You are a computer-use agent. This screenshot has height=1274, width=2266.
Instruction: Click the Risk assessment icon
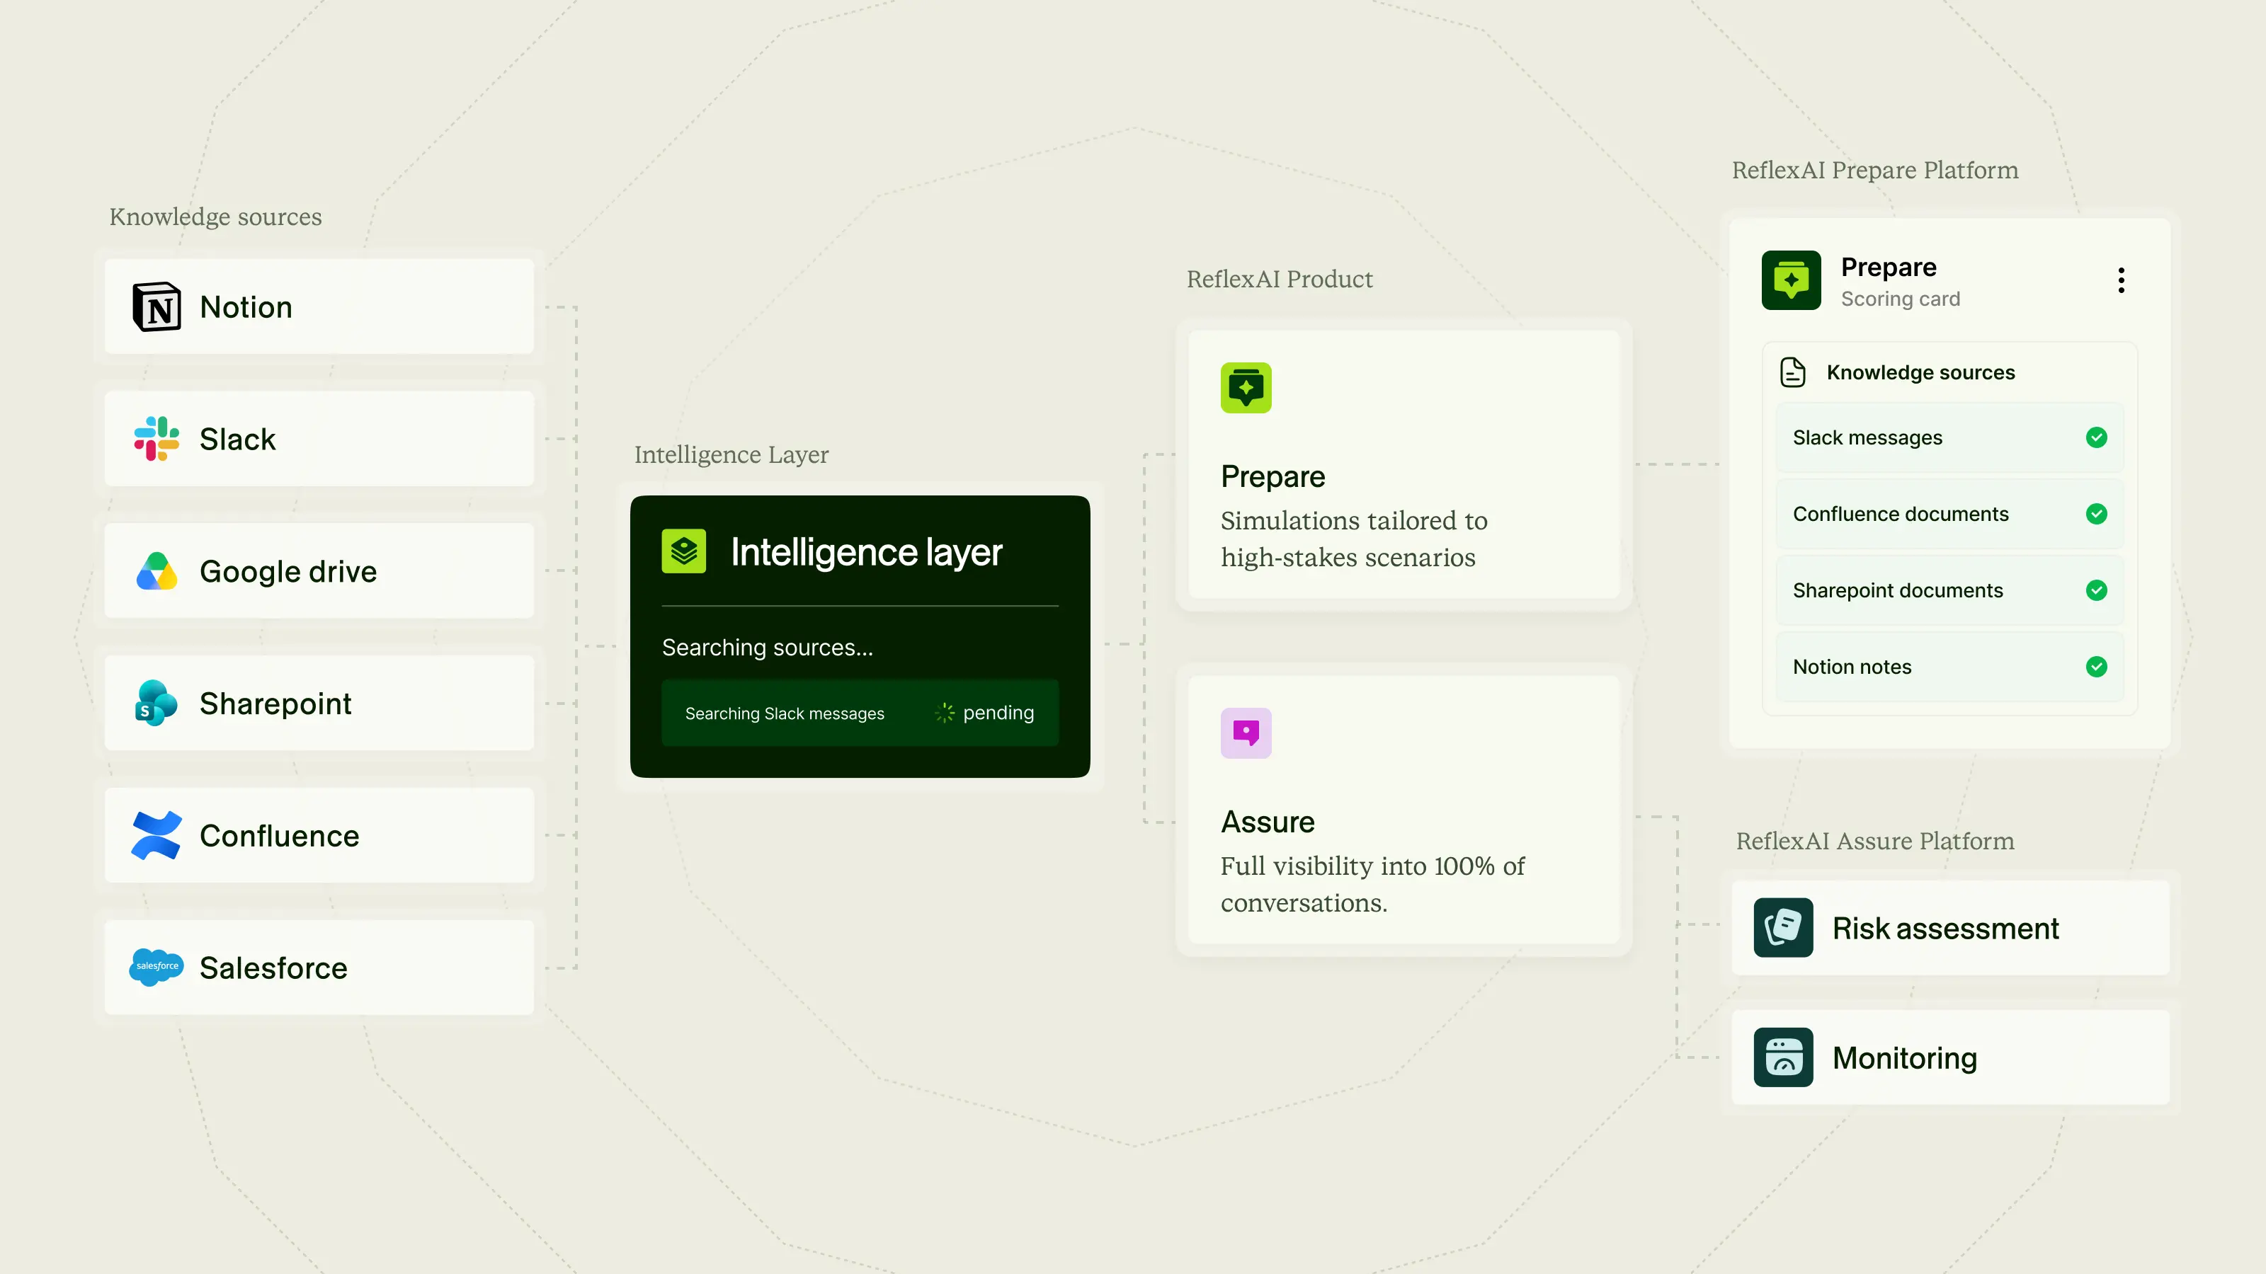pos(1783,928)
